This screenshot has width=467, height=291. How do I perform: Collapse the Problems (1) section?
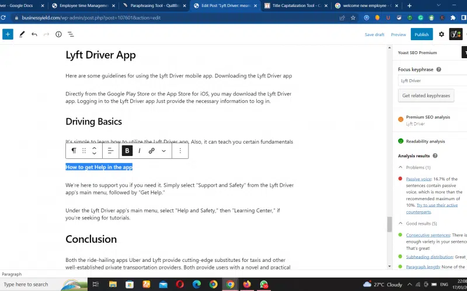click(x=401, y=168)
